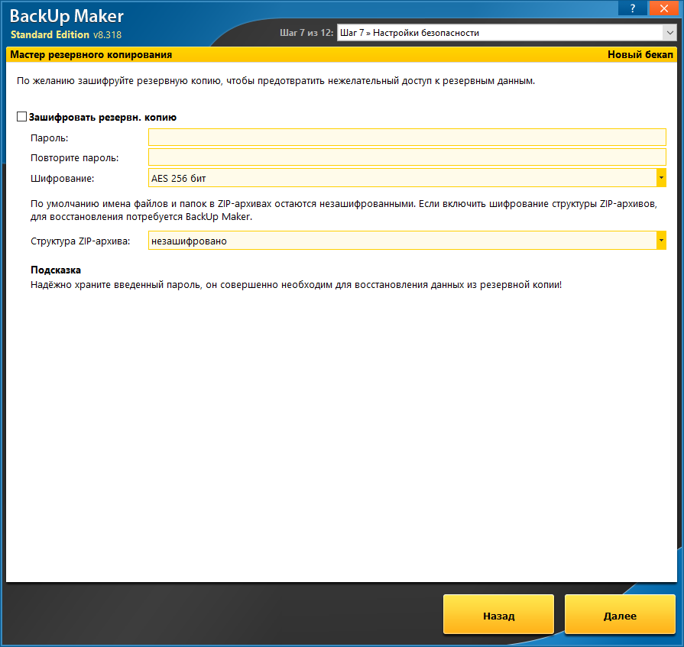
Task: Click the Новый бекап label
Action: (640, 54)
